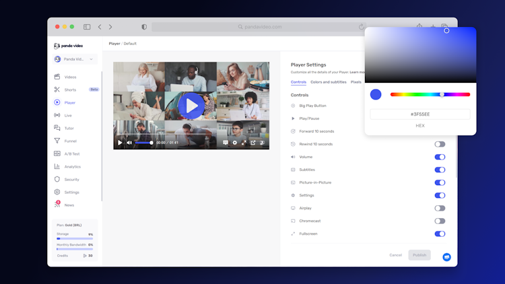
Task: Click the Live broadcast sidebar icon
Action: [57, 115]
